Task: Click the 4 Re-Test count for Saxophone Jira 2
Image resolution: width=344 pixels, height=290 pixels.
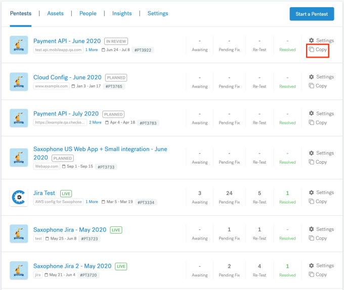Action: 260,266
